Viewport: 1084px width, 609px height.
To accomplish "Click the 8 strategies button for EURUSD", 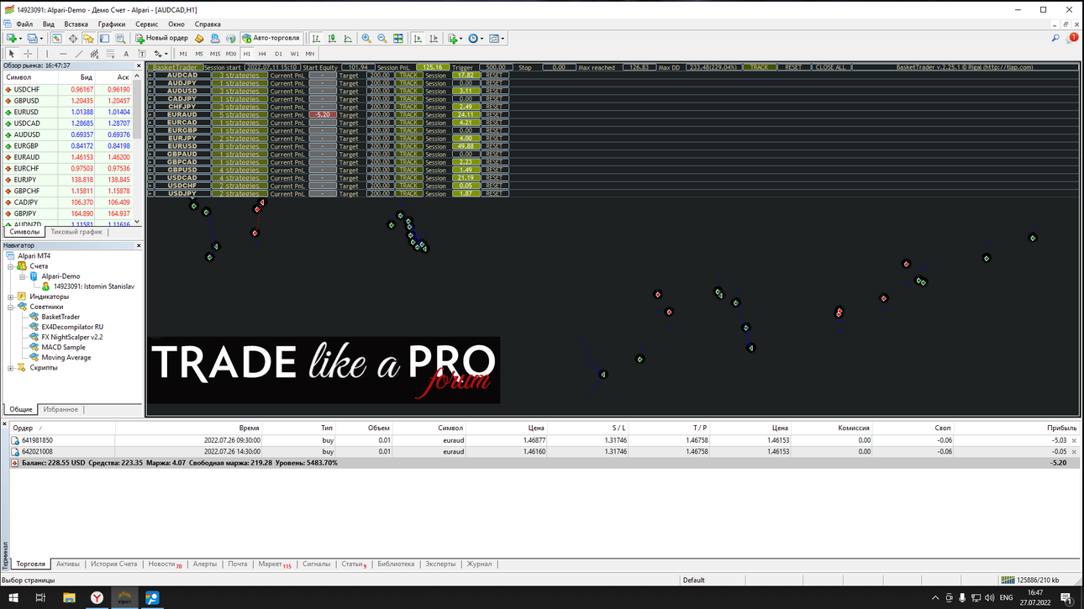I will pyautogui.click(x=239, y=146).
